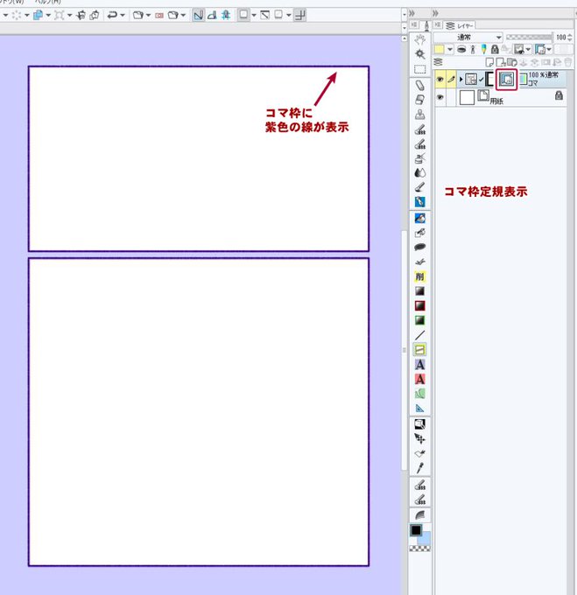Screen dimensions: 577x595
Task: Select the eyedropper tool
Action: (420, 468)
